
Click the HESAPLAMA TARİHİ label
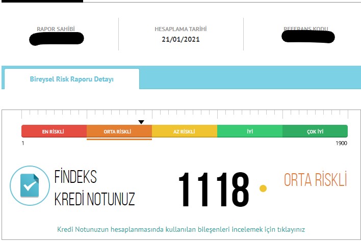(x=181, y=30)
